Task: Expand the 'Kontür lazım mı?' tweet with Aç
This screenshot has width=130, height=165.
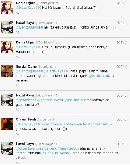Action: 17,13
